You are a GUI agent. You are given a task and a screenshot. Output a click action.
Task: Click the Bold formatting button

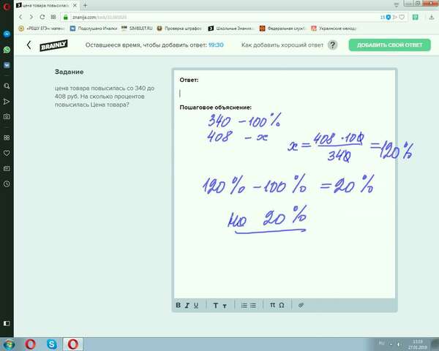click(x=178, y=305)
